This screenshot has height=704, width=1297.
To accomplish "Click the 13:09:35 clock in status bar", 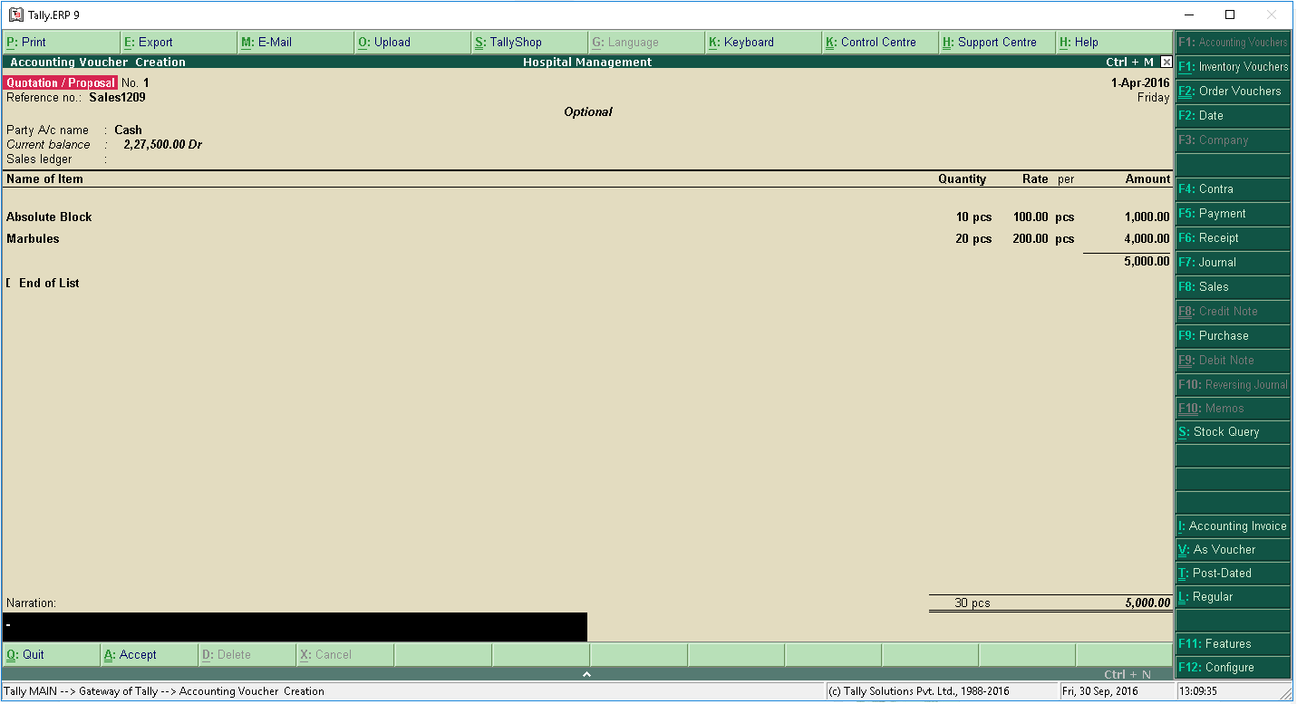I will [1199, 691].
